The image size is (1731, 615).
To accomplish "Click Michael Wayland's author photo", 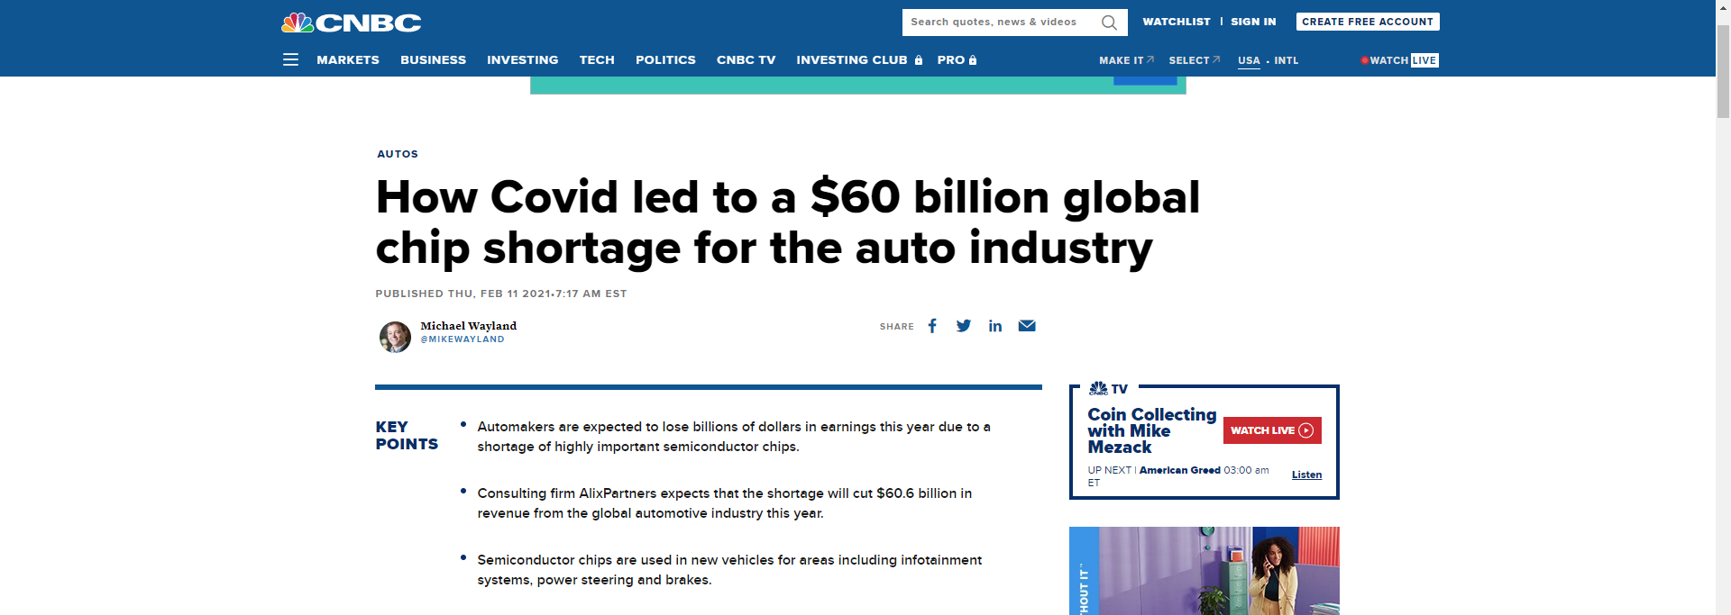I will [395, 337].
